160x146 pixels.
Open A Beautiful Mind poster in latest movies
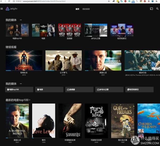[17, 121]
